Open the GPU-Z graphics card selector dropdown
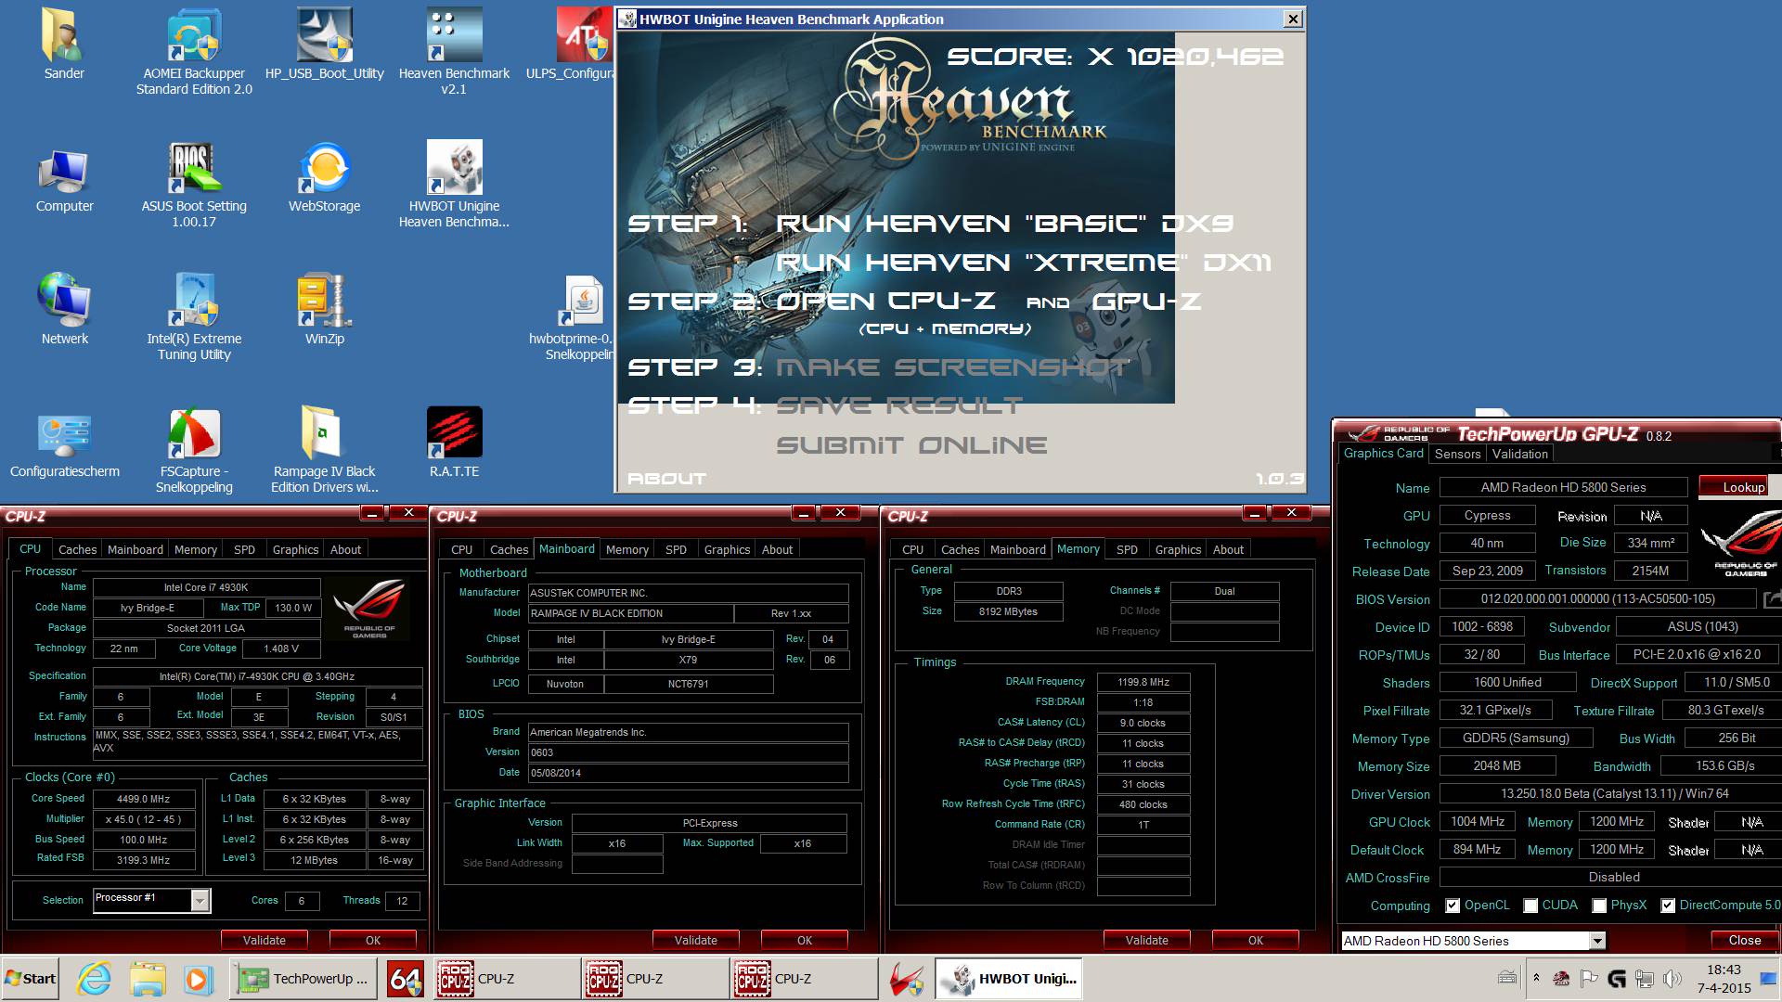The width and height of the screenshot is (1782, 1002). pyautogui.click(x=1597, y=941)
